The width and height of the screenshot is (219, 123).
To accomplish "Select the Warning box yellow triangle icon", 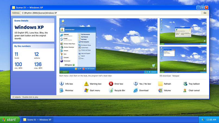I will click(86, 84).
